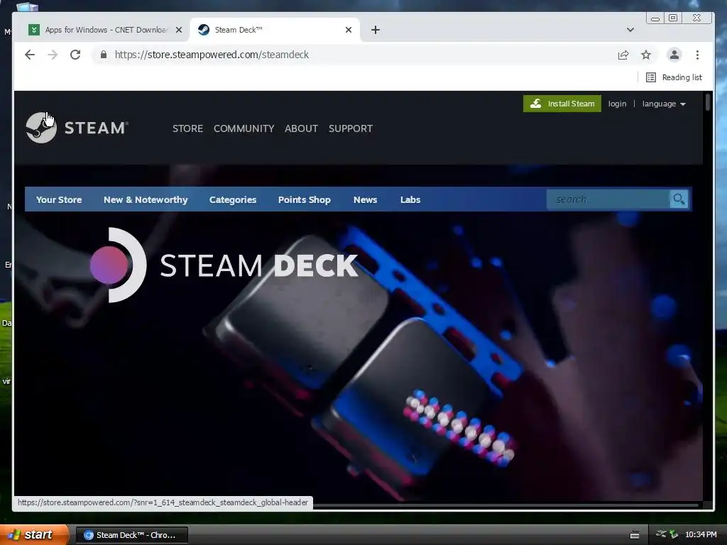Click the share page icon in address bar
727x545 pixels.
623,55
